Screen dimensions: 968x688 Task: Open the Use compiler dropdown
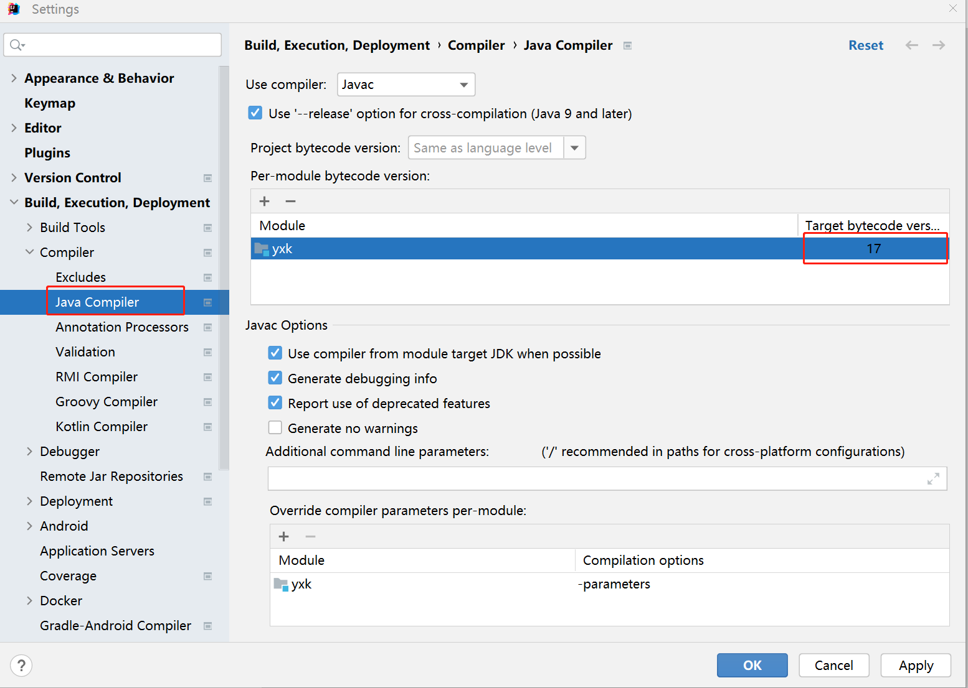[463, 84]
